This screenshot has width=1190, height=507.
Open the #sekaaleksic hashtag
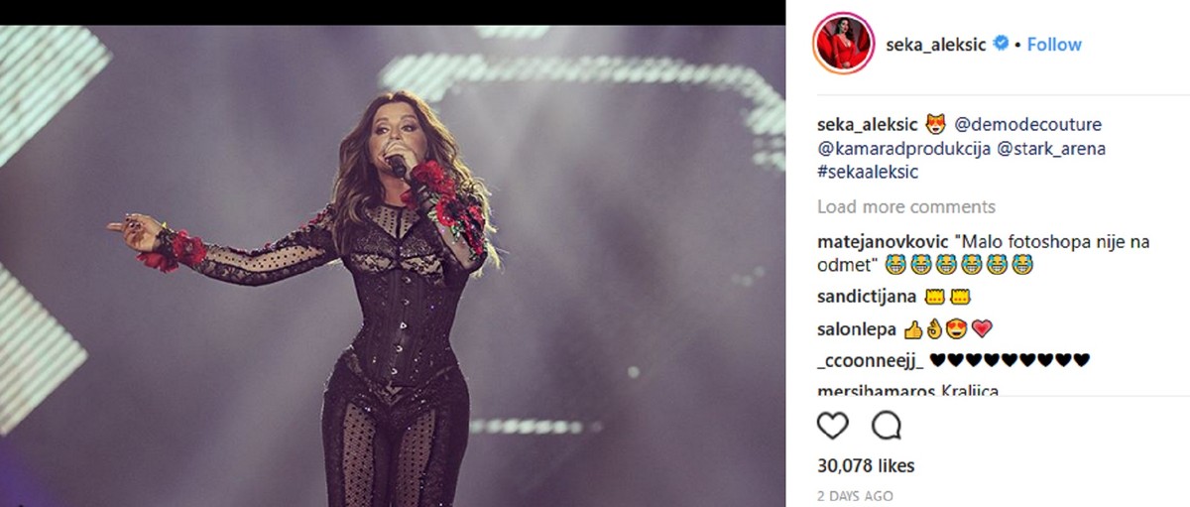(x=868, y=172)
